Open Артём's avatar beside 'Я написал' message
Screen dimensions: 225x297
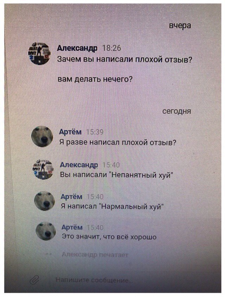point(45,201)
